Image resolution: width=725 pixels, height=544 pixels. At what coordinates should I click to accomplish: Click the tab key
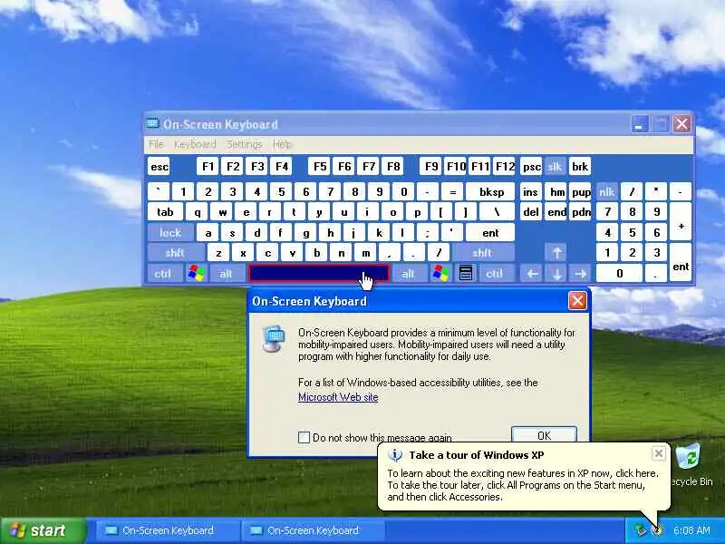[x=165, y=212]
